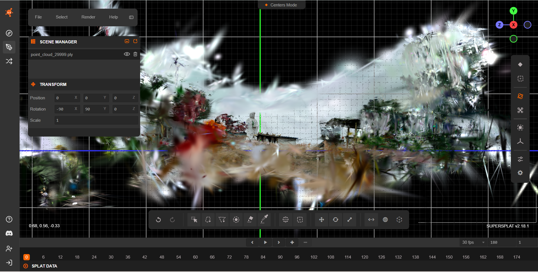Select the eyedropper color pick tool
The image size is (538, 272).
tap(264, 220)
